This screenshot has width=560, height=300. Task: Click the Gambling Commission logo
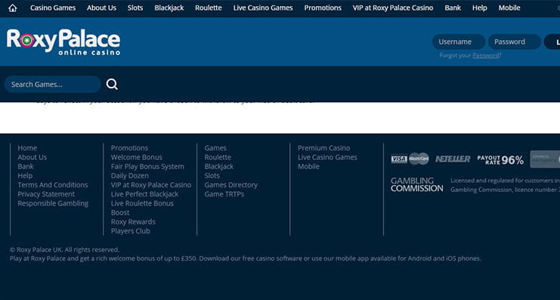click(x=416, y=184)
